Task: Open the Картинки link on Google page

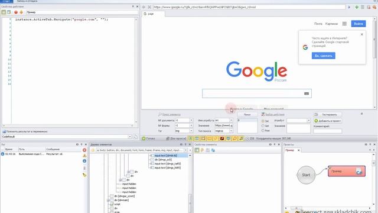Action: [x=331, y=24]
